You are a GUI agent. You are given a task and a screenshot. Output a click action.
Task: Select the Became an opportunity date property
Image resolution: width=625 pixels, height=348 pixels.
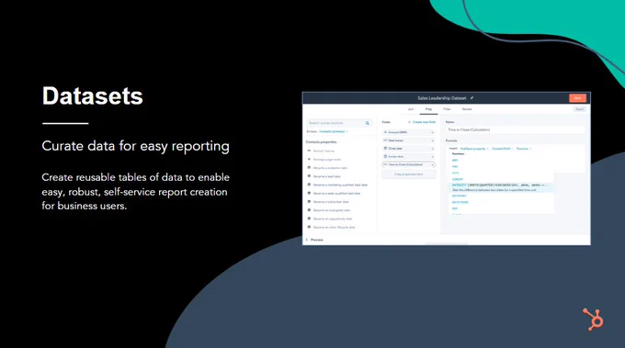333,219
